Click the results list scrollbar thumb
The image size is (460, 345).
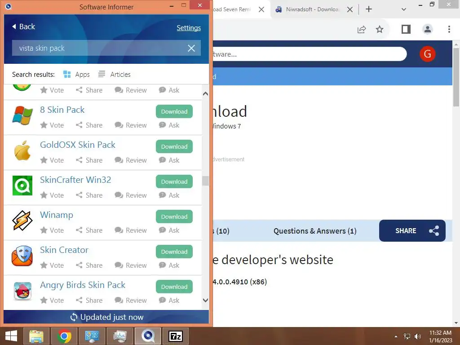(205, 181)
